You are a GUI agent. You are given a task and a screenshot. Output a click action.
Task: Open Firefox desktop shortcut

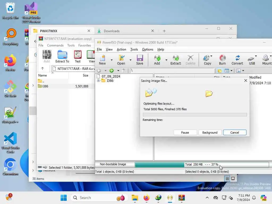click(10, 63)
